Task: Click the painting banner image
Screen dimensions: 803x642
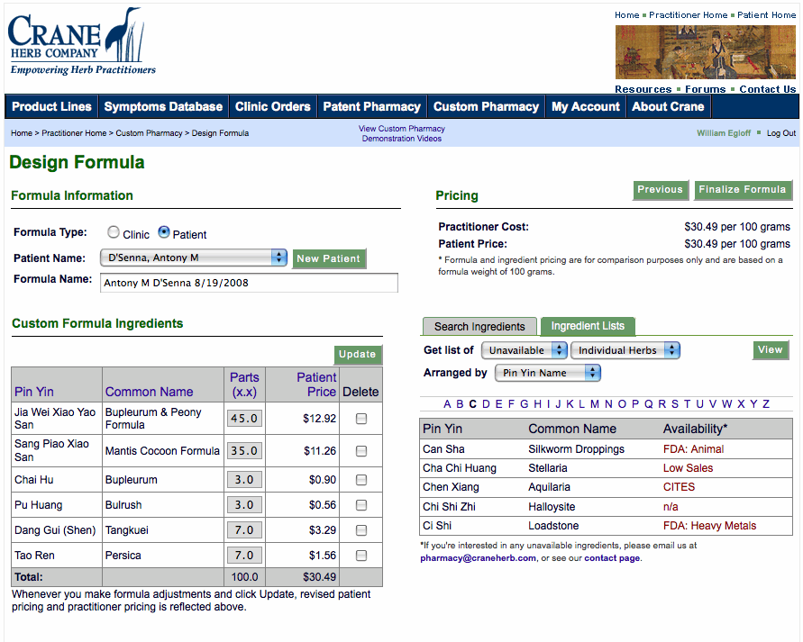Action: point(705,52)
